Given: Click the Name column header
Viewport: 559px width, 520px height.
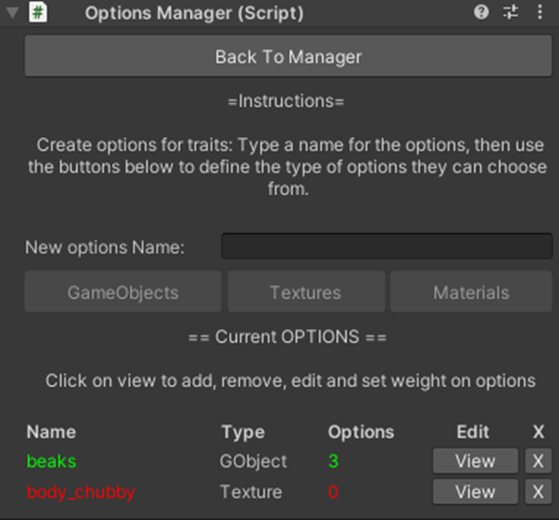Looking at the screenshot, I should point(51,432).
